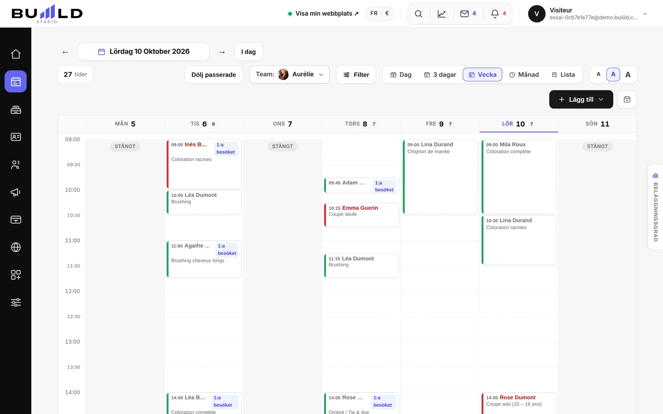The height and width of the screenshot is (414, 663).
Task: Click the 27 tider counter
Action: [75, 75]
